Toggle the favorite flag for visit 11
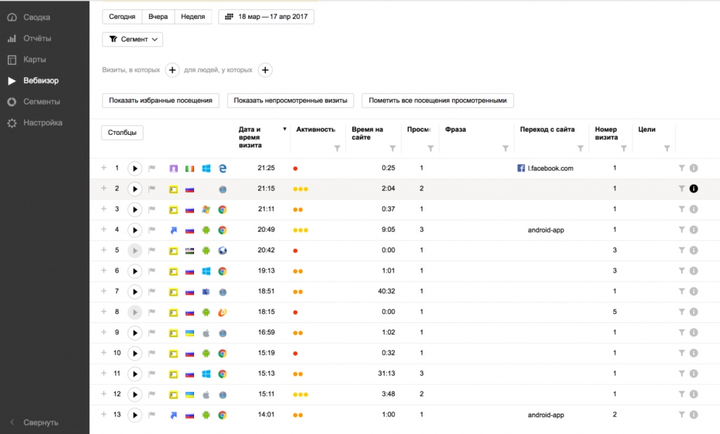720x434 pixels. tap(152, 374)
